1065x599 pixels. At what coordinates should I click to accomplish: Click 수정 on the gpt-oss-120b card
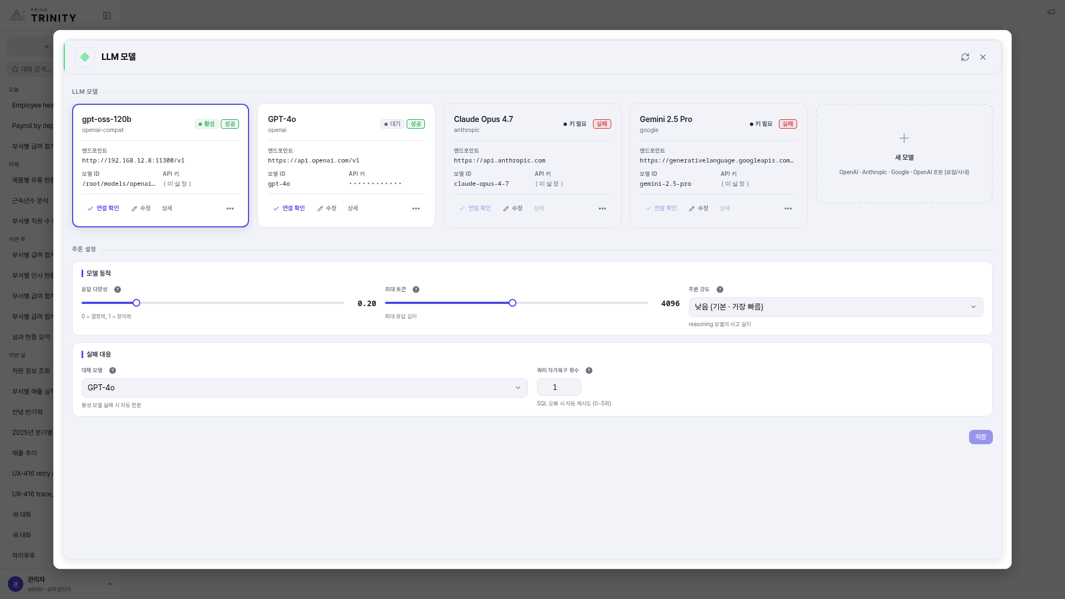click(141, 209)
